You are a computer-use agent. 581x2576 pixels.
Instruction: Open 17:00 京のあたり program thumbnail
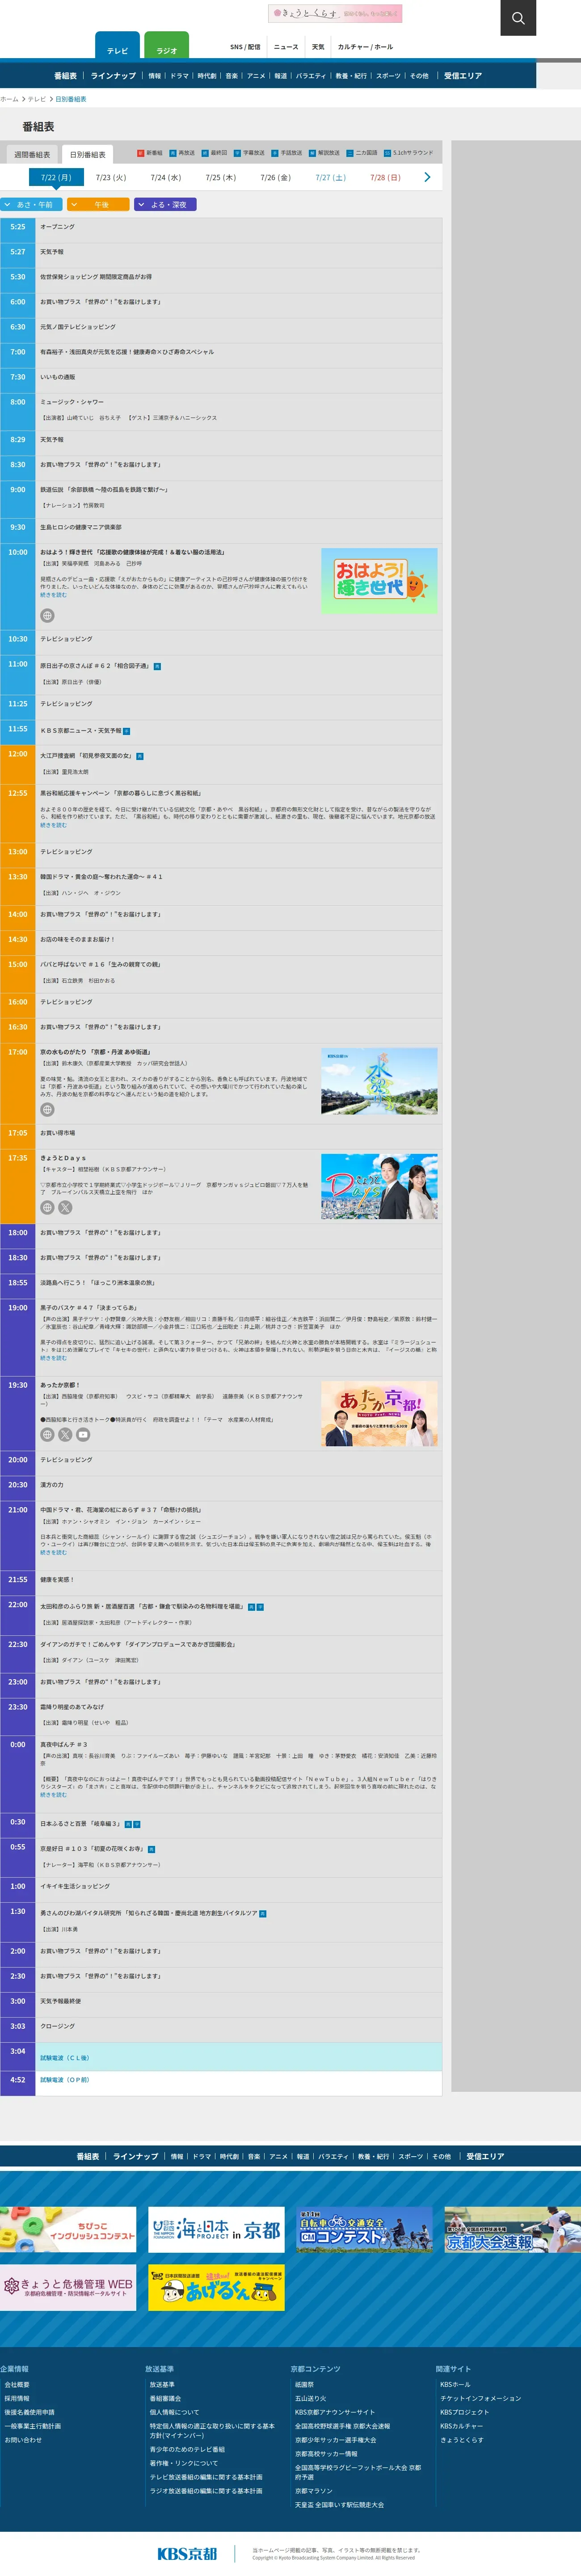379,1081
